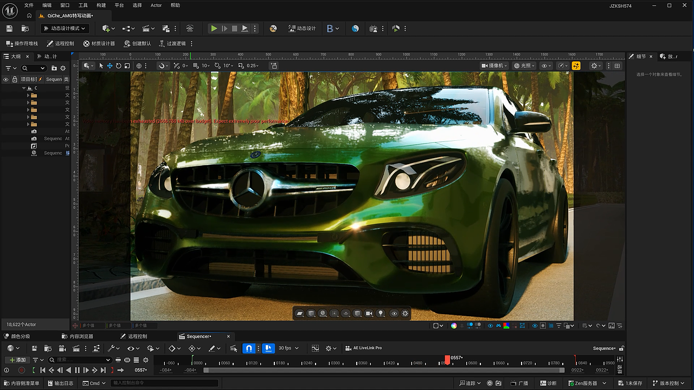
Task: Toggle visibility eye for 项目标注 outliner header
Action: click(x=6, y=79)
